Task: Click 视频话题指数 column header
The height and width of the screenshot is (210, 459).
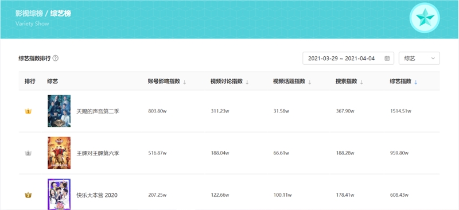Action: (x=289, y=81)
